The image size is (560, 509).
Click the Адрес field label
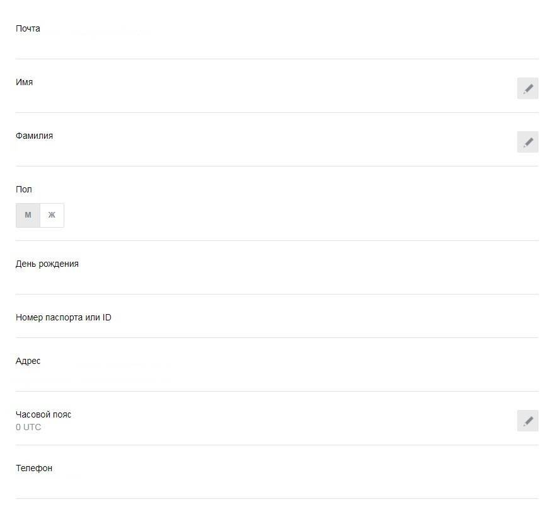pyautogui.click(x=28, y=361)
